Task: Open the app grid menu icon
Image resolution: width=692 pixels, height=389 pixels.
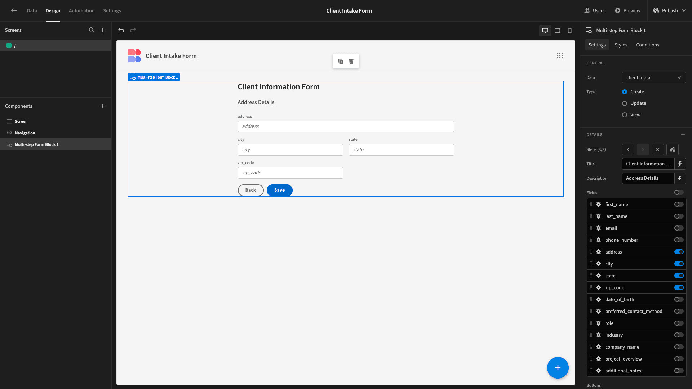Action: [560, 56]
